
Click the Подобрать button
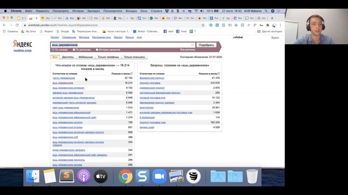[x=206, y=45]
